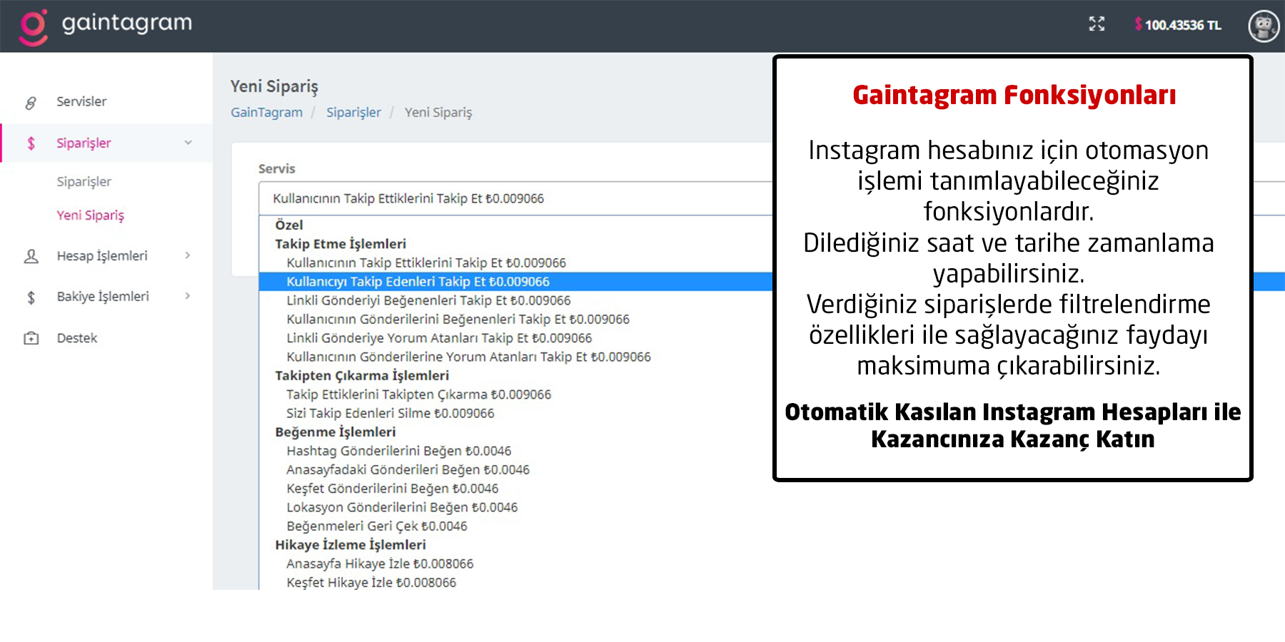Select Lokasyon Gönderilerini Beğen option
The height and width of the screenshot is (642, 1285).
click(x=402, y=507)
